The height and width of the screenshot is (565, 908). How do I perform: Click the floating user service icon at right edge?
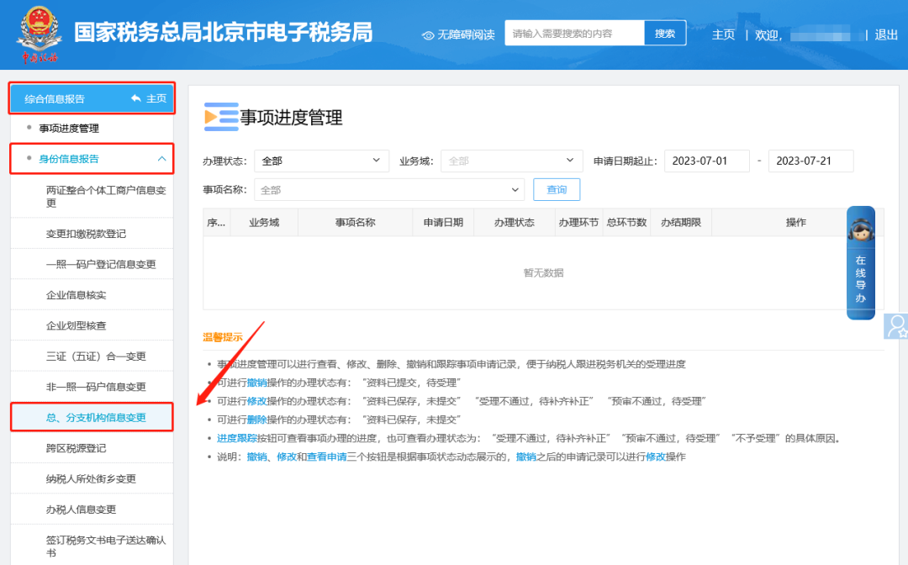click(x=896, y=326)
